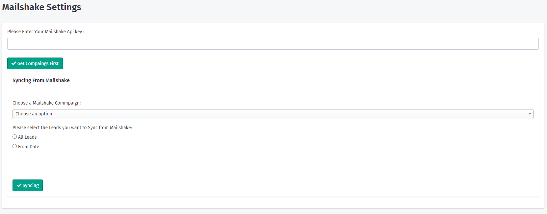Click the checkmark icon on the Syncing button

(x=19, y=185)
